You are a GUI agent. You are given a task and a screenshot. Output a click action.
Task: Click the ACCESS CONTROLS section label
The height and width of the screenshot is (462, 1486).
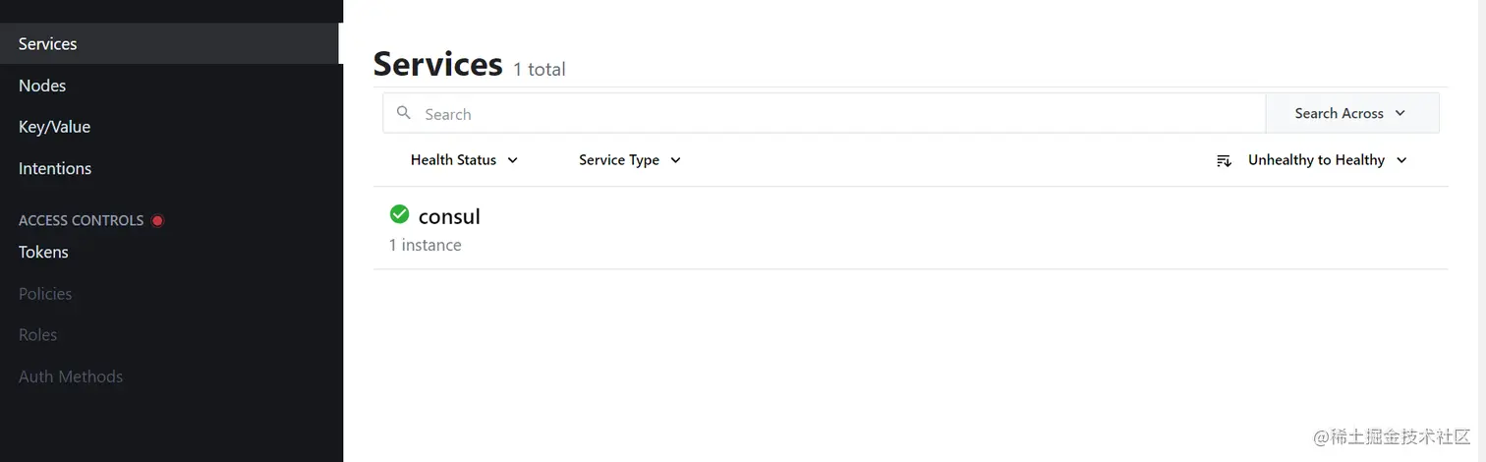pos(81,220)
